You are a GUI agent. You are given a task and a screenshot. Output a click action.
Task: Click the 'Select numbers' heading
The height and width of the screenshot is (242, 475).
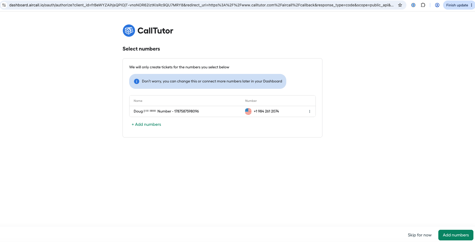[141, 49]
